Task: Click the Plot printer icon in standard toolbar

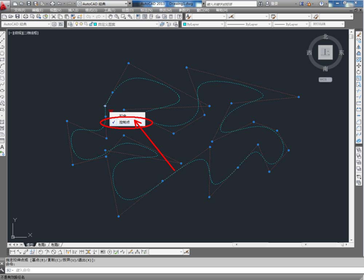Action: point(26,16)
